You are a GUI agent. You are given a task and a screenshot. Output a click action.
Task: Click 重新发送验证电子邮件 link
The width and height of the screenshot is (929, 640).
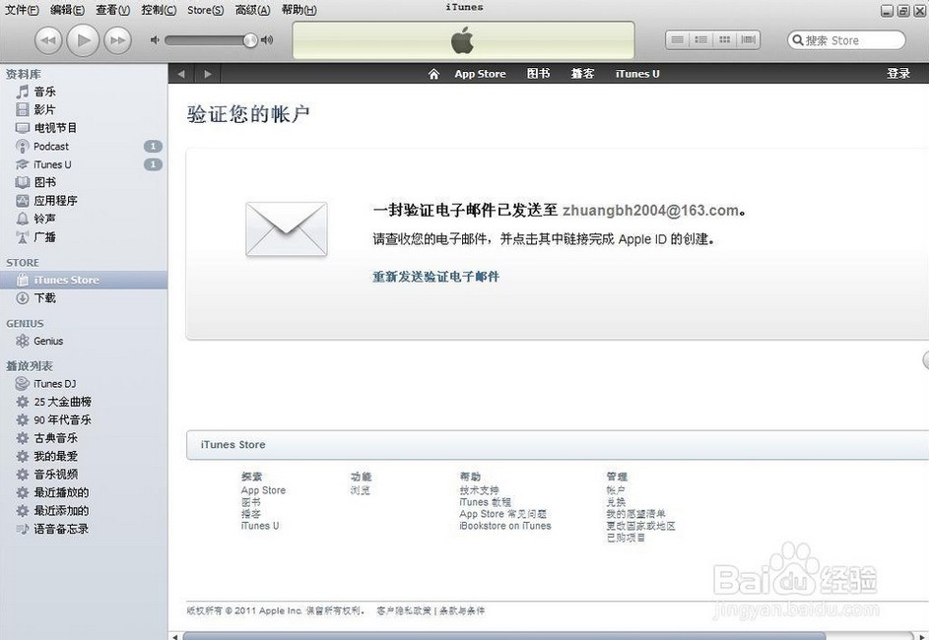tap(436, 277)
